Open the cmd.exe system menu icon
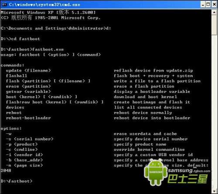 pos(4,4)
